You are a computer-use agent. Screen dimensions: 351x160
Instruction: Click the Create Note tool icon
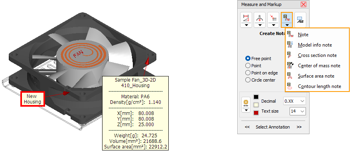tap(287, 18)
